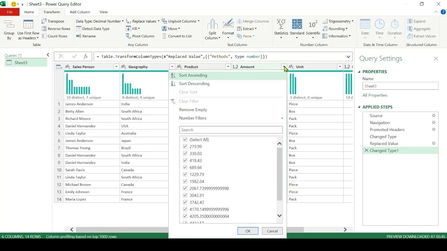Open settings gear for Source step
Screen dimensions: 447x251
pyautogui.click(x=434, y=116)
